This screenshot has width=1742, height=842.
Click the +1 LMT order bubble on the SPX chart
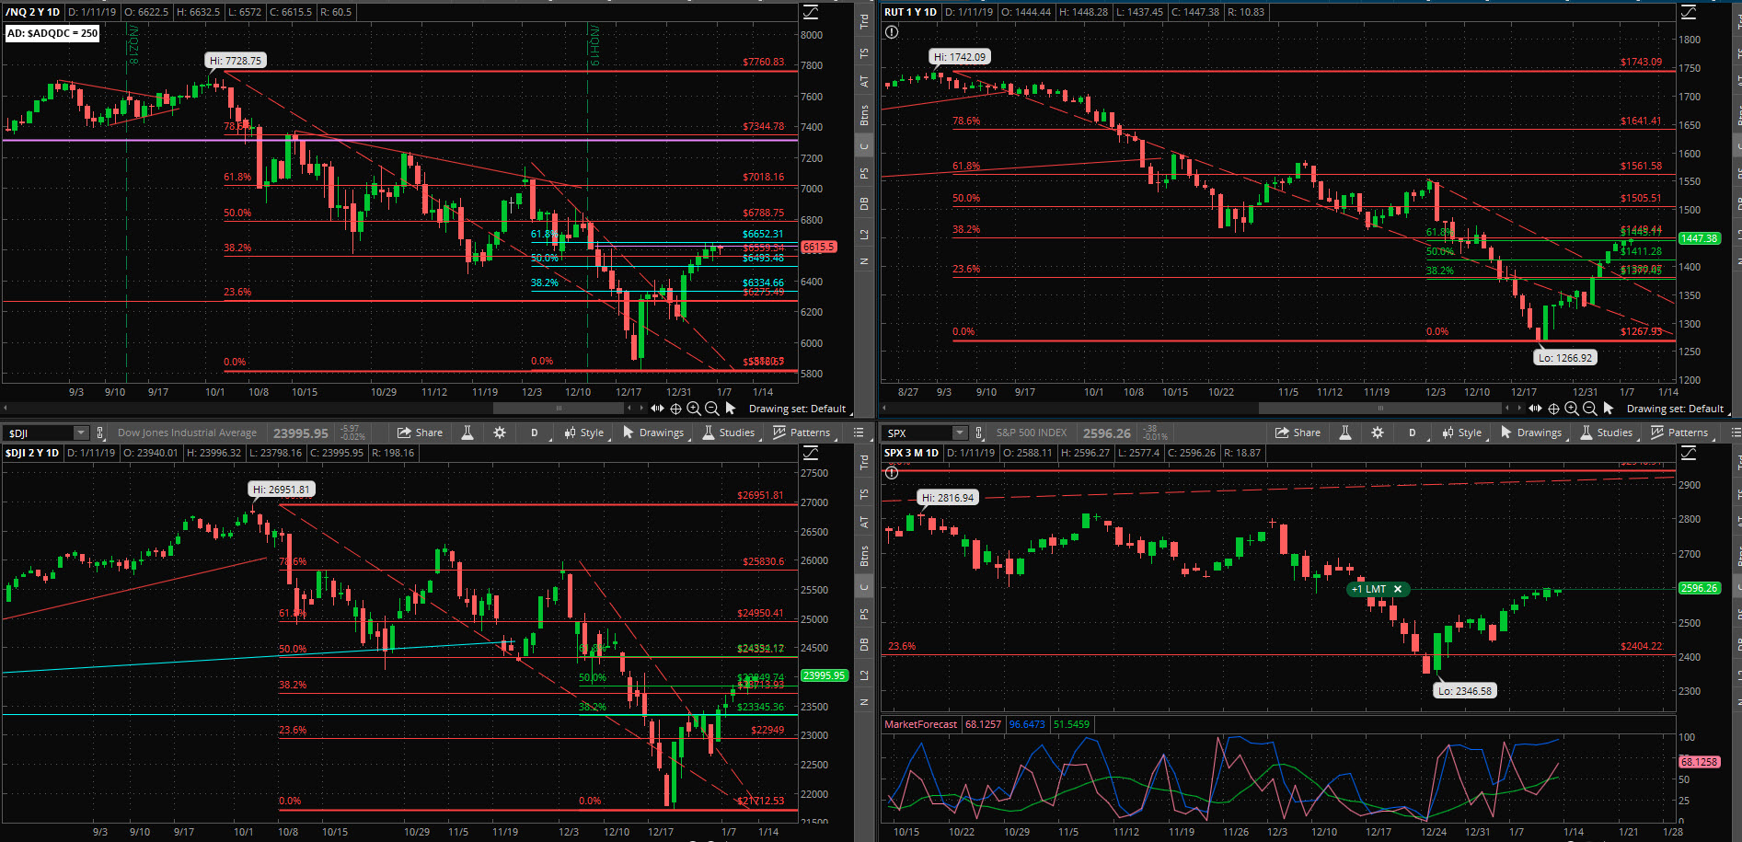pyautogui.click(x=1378, y=589)
